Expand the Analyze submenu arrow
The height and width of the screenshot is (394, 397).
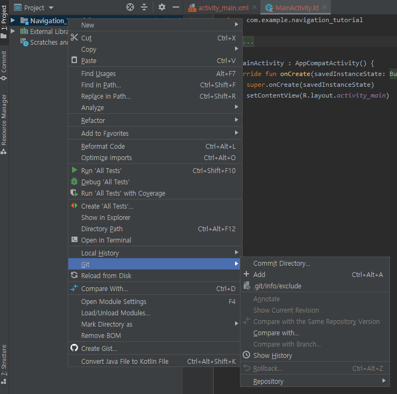click(236, 107)
